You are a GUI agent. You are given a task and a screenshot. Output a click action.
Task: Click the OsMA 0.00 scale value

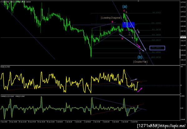(x=181, y=108)
